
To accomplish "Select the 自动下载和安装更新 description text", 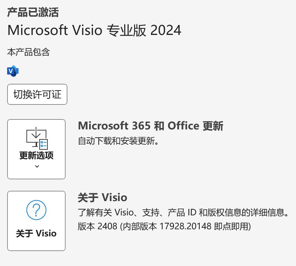I will 118,141.
